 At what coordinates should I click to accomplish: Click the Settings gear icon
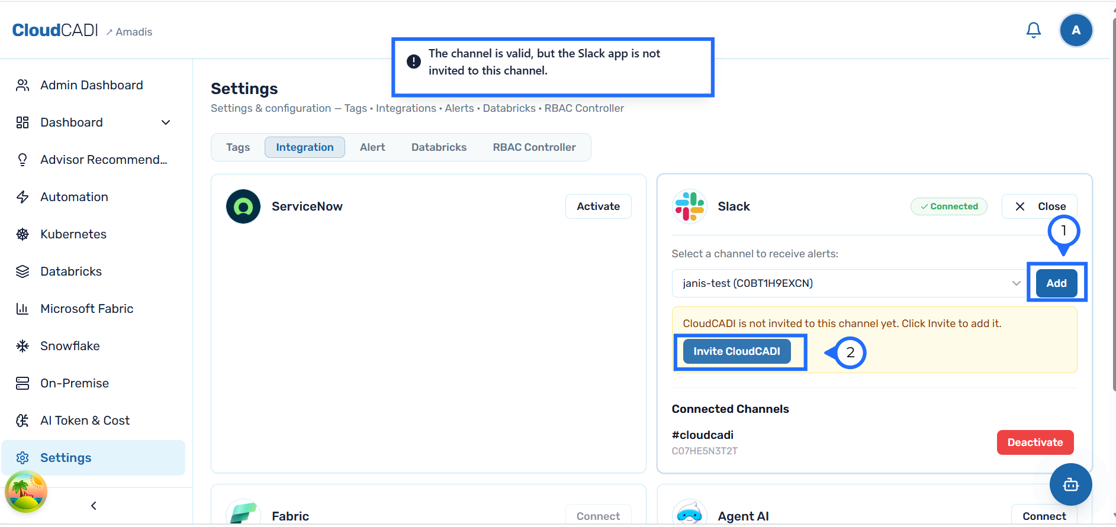[x=22, y=458]
